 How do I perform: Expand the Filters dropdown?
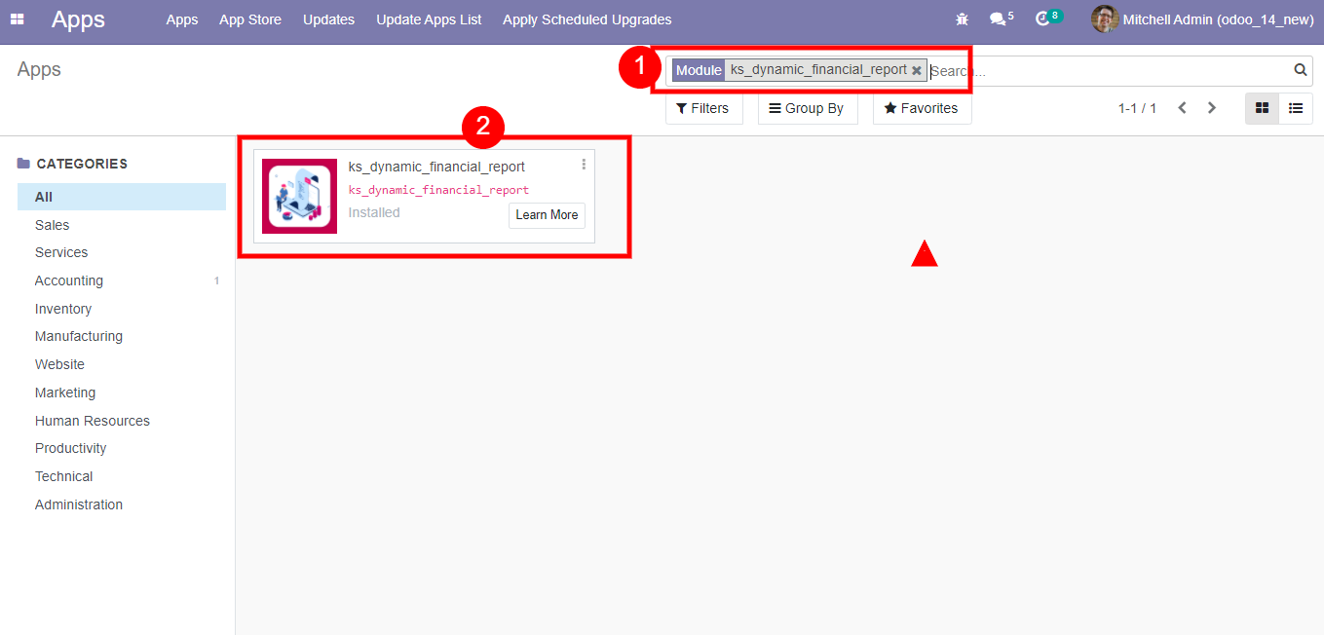[703, 108]
